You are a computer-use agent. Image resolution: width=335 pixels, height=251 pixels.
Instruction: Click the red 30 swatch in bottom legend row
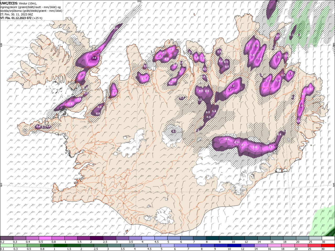tap(328, 246)
